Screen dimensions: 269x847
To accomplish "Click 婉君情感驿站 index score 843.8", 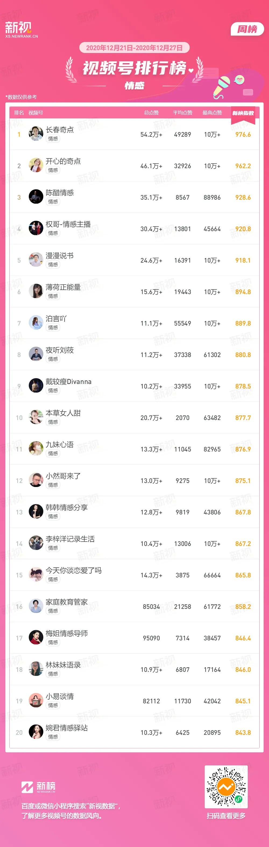I will (243, 733).
